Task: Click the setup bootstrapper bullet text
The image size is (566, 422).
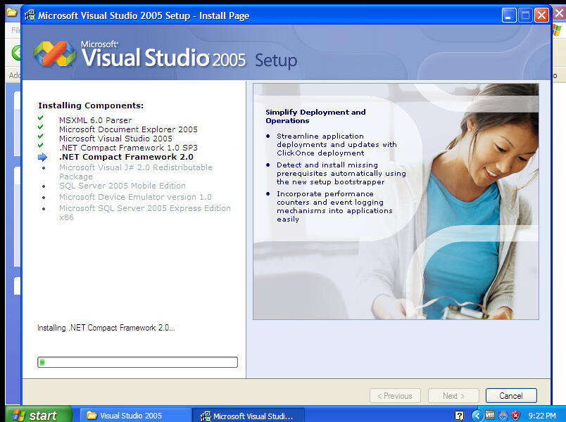Action: 341,173
